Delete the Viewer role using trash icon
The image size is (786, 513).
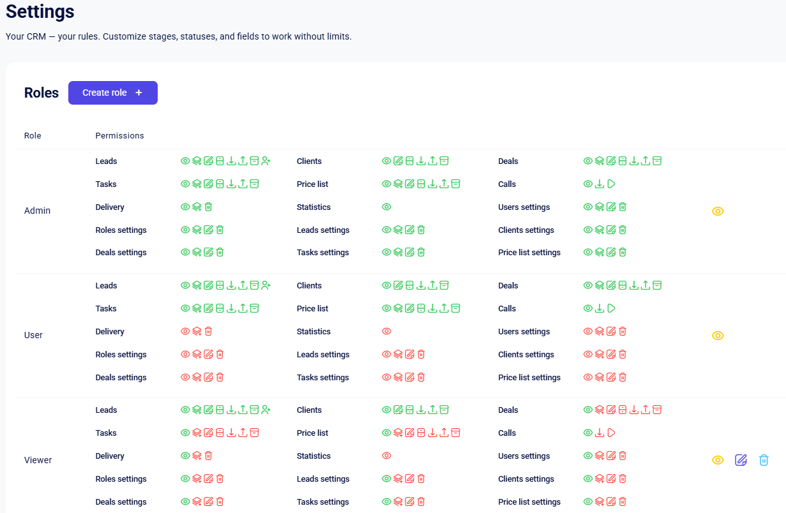[764, 460]
